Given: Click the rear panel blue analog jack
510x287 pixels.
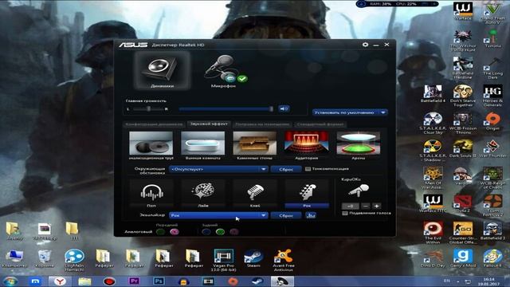Looking at the screenshot, I should 206,232.
